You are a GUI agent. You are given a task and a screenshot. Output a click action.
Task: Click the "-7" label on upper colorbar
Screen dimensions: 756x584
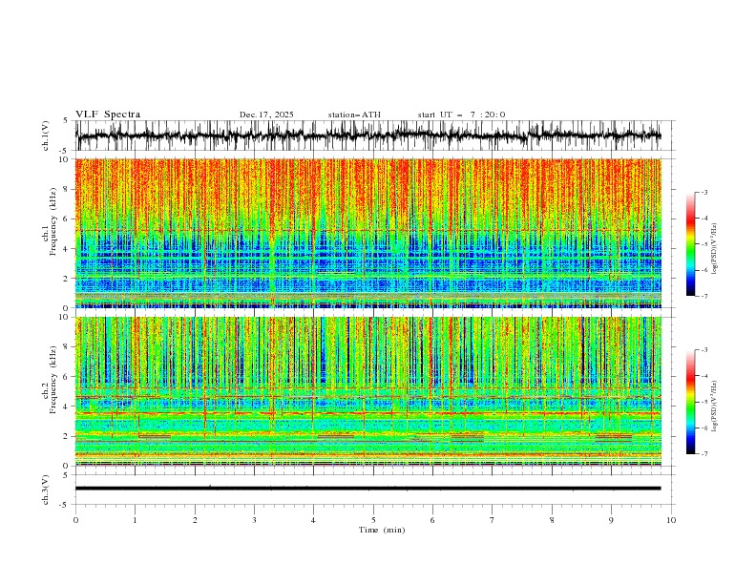click(x=704, y=296)
